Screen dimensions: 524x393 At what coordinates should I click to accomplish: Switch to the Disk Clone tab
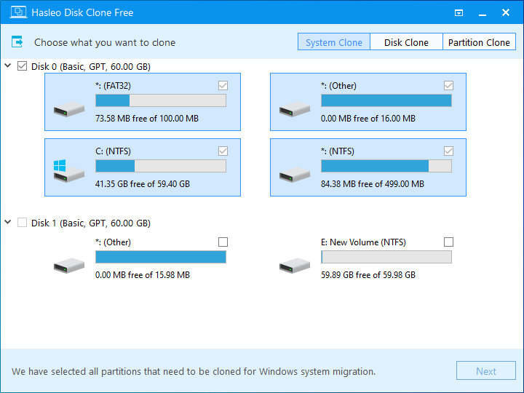point(406,41)
